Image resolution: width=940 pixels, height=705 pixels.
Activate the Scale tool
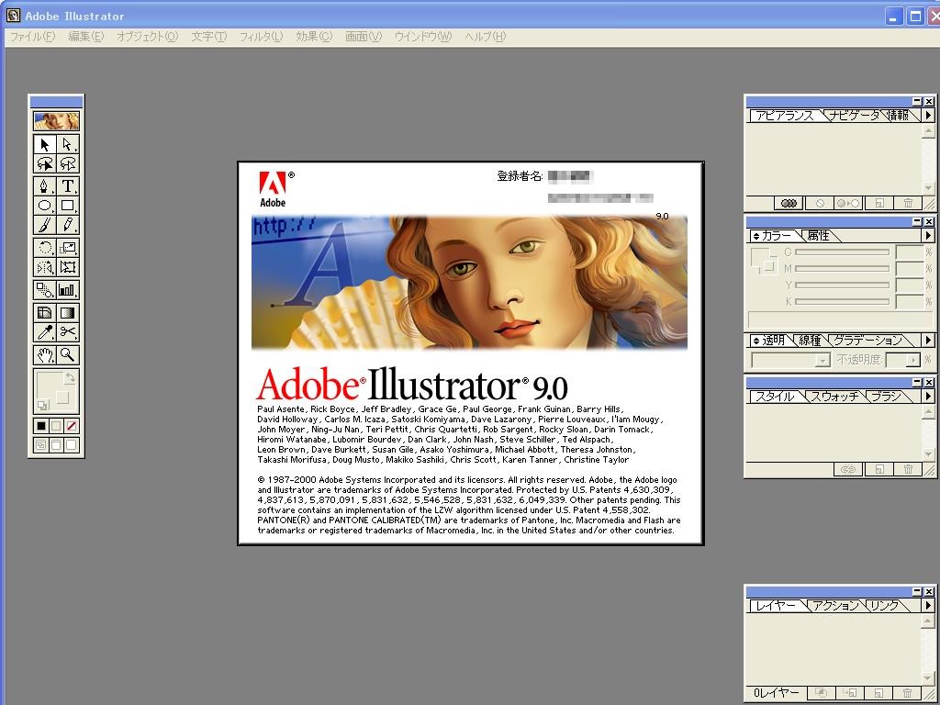[68, 247]
